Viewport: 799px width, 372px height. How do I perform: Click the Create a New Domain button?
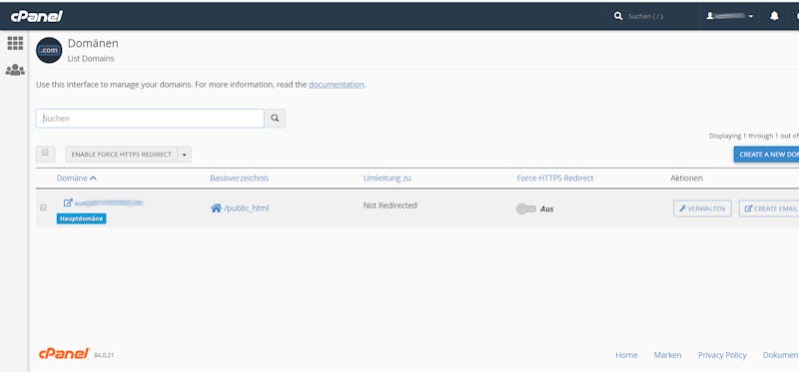pyautogui.click(x=766, y=155)
